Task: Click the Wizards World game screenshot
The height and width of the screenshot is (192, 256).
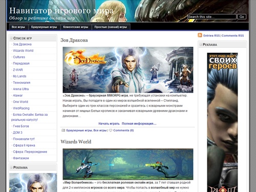Action: (x=128, y=164)
